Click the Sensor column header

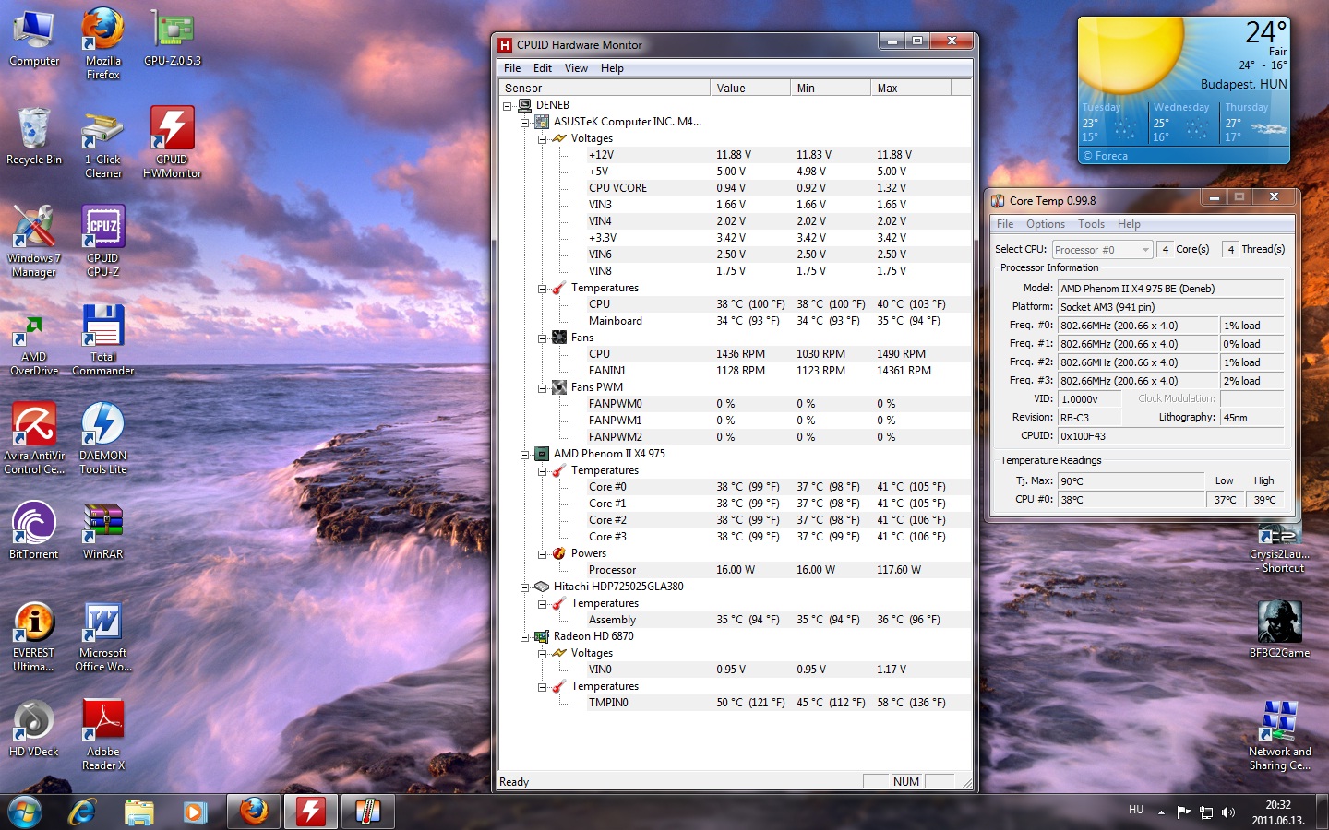point(604,88)
